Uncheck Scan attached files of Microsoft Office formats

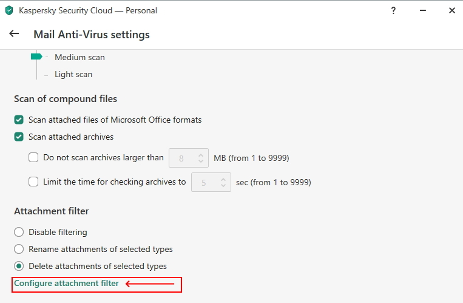tap(19, 120)
